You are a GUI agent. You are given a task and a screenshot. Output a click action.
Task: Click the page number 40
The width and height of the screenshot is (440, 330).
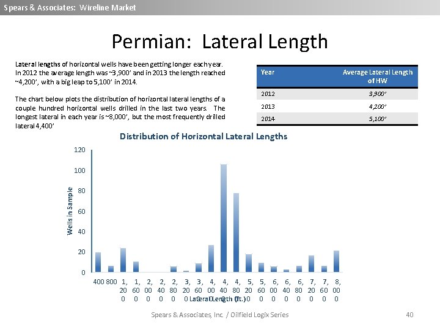tap(409, 315)
